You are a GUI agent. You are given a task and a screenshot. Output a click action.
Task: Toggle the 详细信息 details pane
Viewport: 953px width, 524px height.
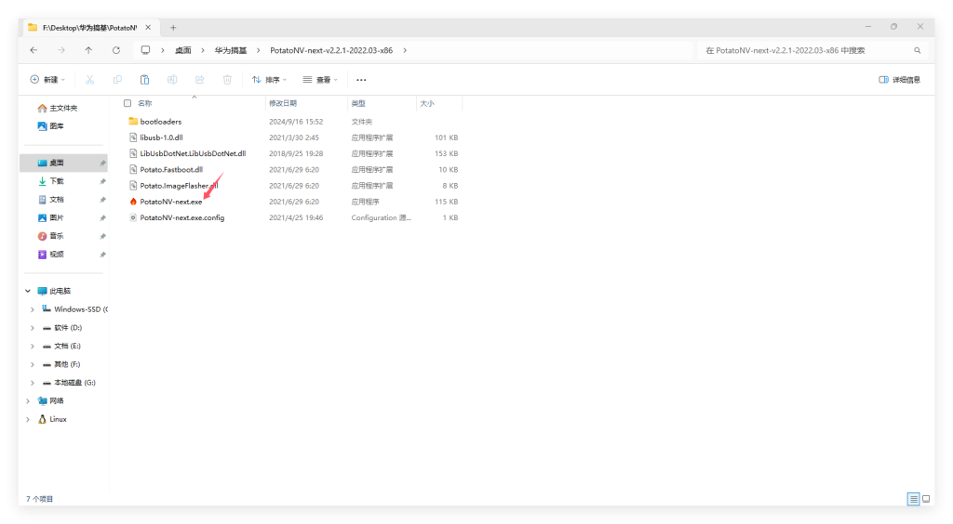(x=900, y=80)
